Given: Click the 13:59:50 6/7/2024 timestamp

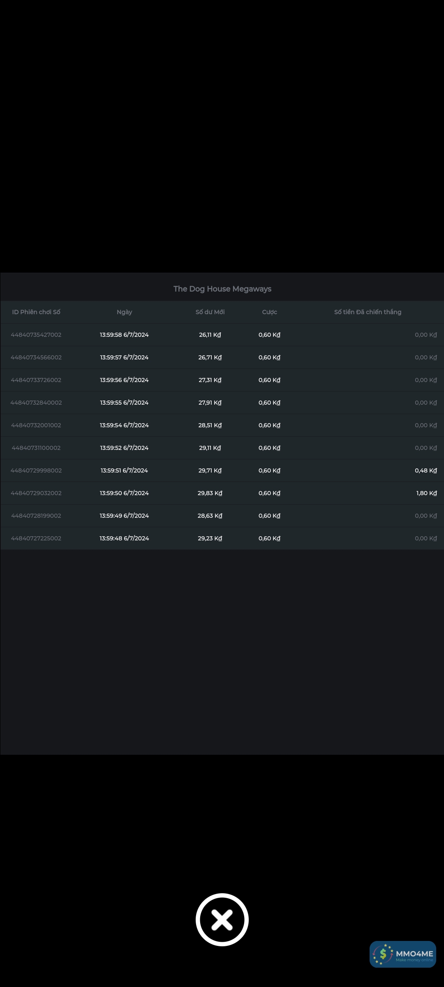Looking at the screenshot, I should coord(124,493).
